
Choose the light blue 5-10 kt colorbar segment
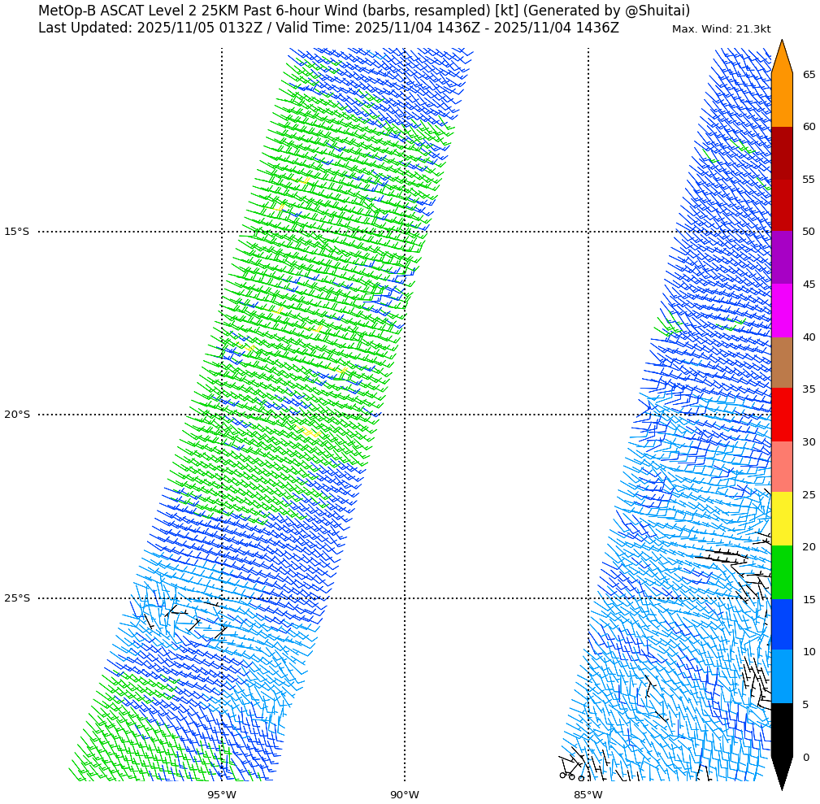point(781,676)
